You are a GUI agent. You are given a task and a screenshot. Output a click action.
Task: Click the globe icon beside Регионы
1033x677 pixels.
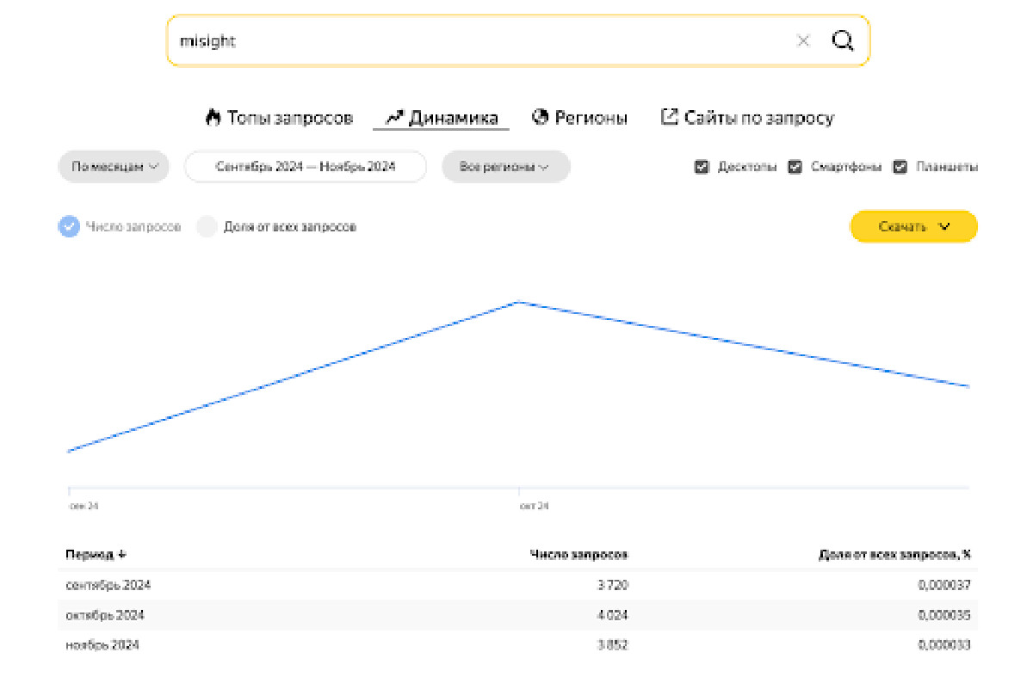point(541,117)
